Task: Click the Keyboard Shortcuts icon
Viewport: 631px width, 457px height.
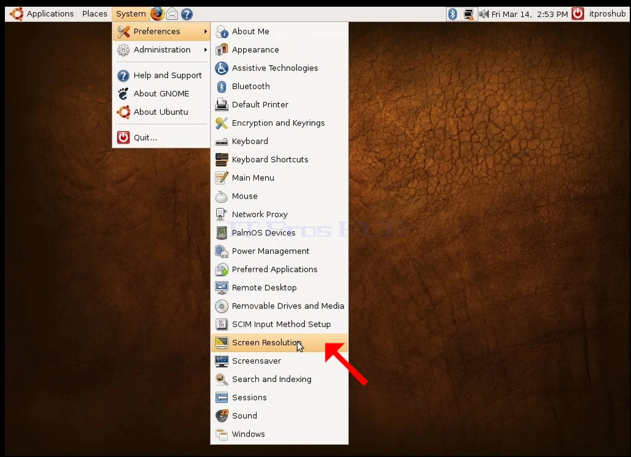Action: (x=222, y=159)
